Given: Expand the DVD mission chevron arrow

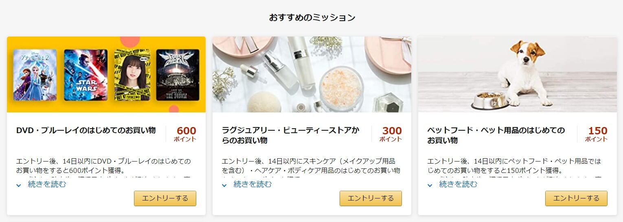Looking at the screenshot, I should pyautogui.click(x=19, y=185).
